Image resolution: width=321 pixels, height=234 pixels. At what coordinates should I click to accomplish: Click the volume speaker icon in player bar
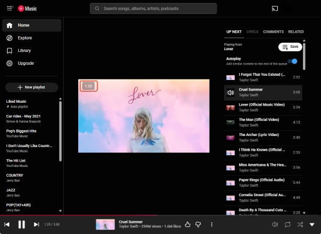click(275, 225)
